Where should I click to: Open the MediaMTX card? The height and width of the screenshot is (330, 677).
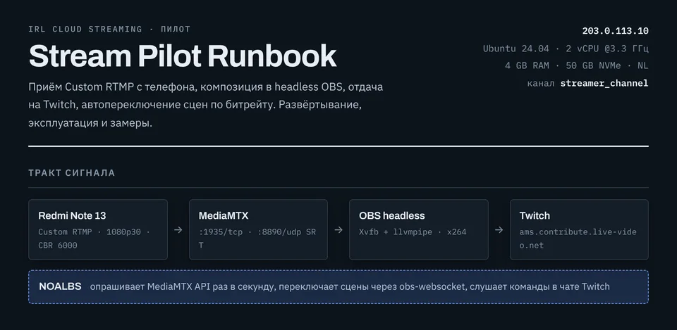coord(258,229)
